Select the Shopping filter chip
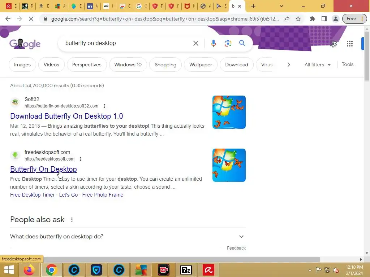Image resolution: width=370 pixels, height=277 pixels. click(x=165, y=65)
